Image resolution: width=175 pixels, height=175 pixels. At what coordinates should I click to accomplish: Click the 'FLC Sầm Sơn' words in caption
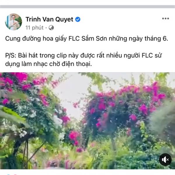pyautogui.click(x=88, y=38)
